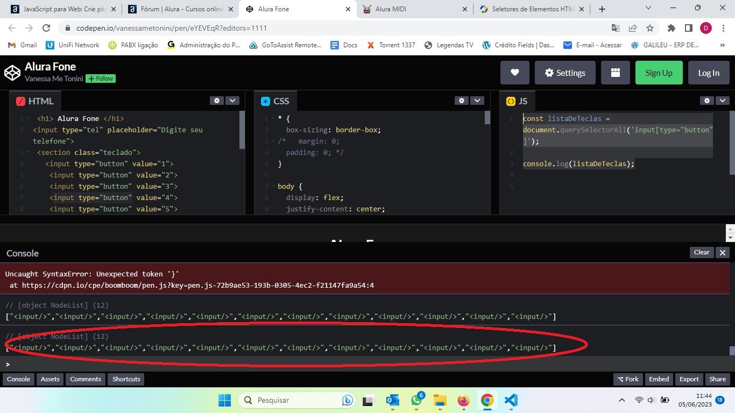735x413 pixels.
Task: Go back to the previous page
Action: point(12,28)
